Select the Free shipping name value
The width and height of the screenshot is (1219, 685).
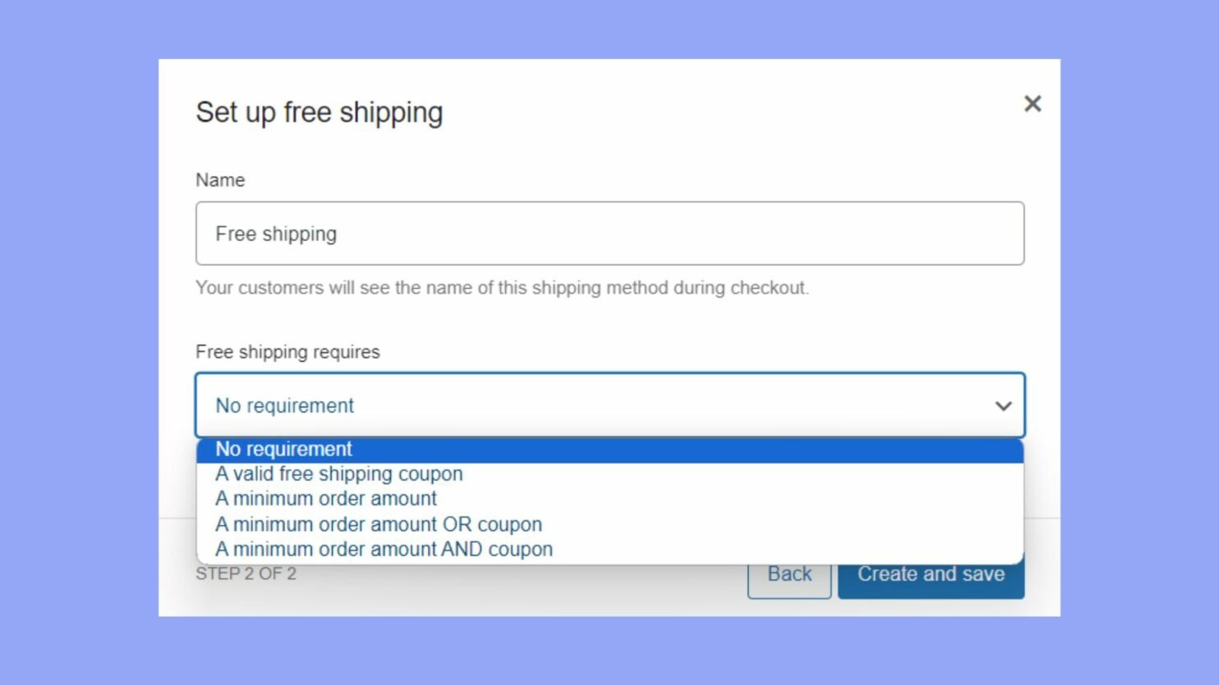pos(275,233)
